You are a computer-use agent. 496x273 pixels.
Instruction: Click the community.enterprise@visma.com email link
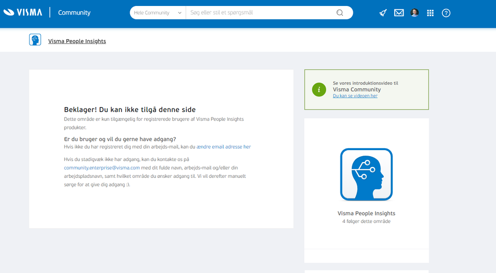pos(102,167)
